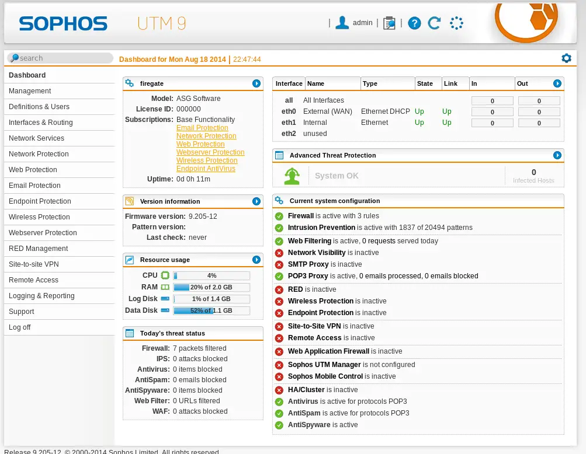Click the CPU 4% usage bar

[211, 275]
